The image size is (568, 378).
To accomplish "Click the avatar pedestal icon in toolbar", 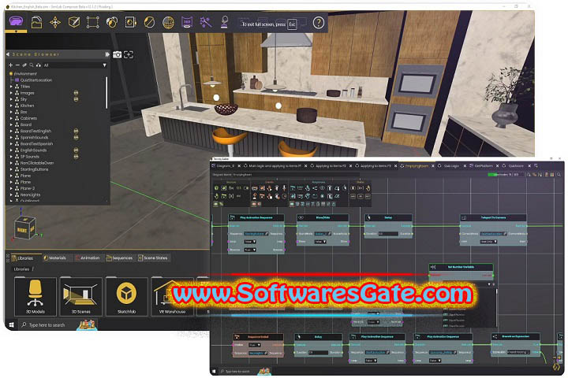I will click(224, 22).
